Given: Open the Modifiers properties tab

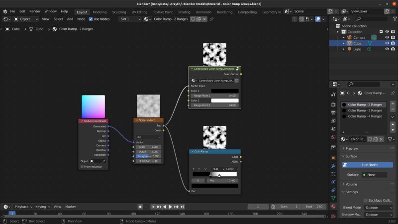Looking at the screenshot, I should click(333, 166).
